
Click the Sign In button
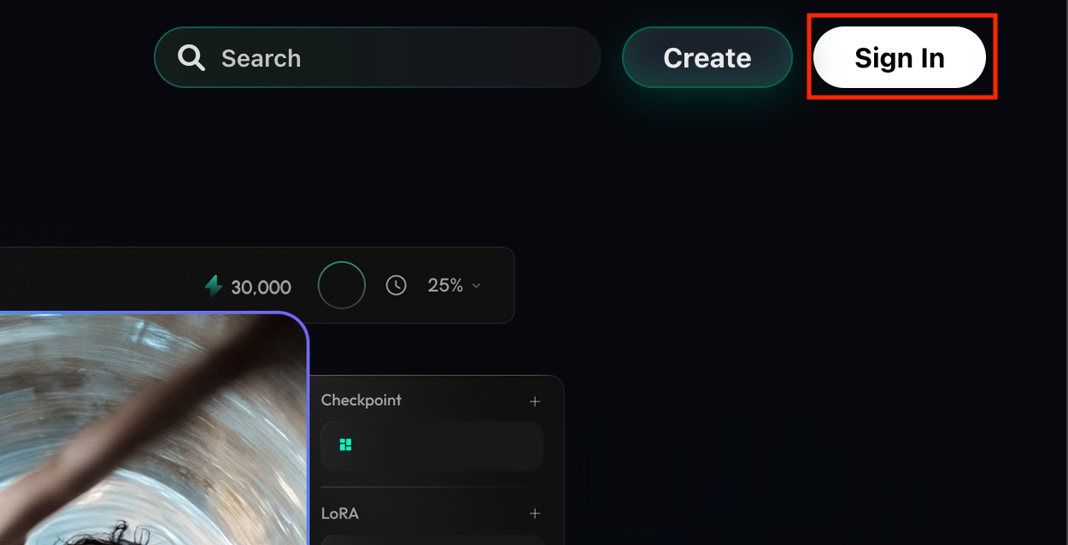900,58
